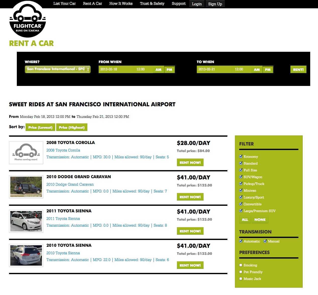
Task: Click the FlightCar logo
Action: 28,19
